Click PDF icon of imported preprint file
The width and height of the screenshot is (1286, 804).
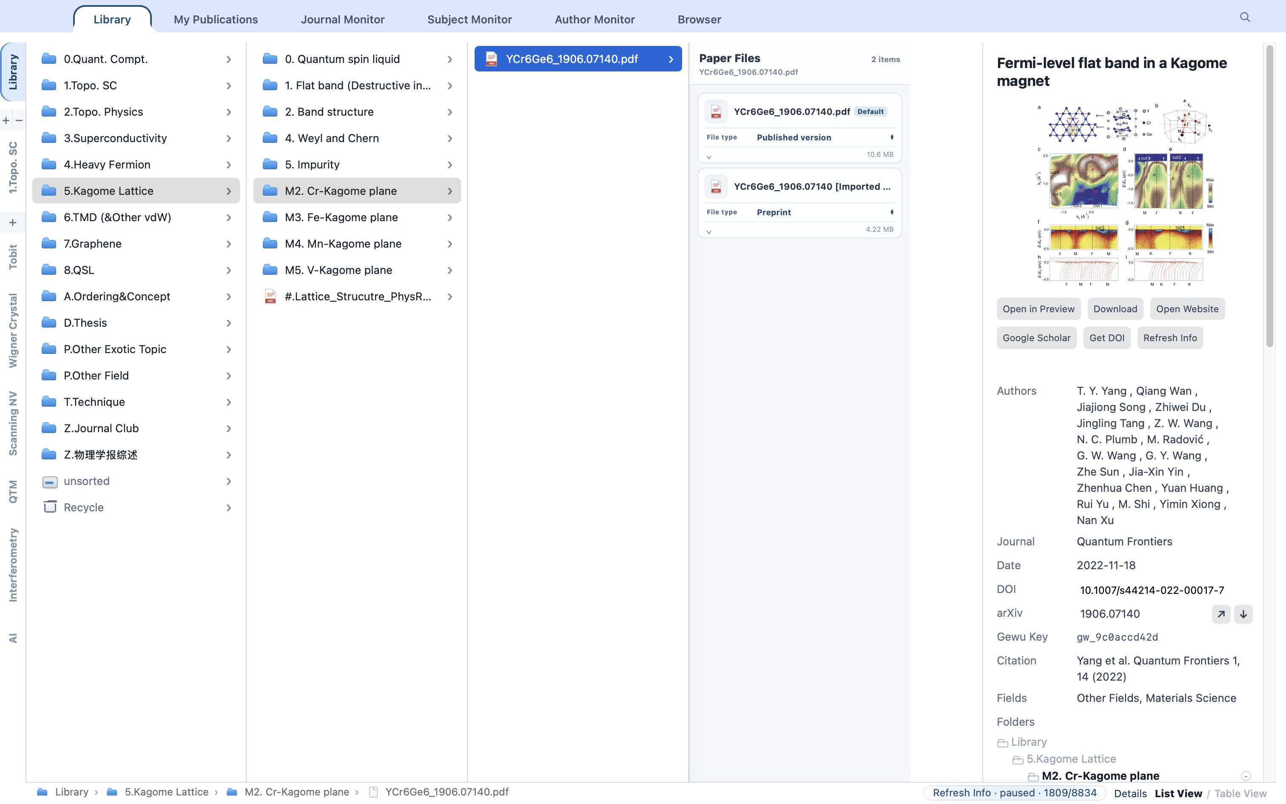click(716, 187)
